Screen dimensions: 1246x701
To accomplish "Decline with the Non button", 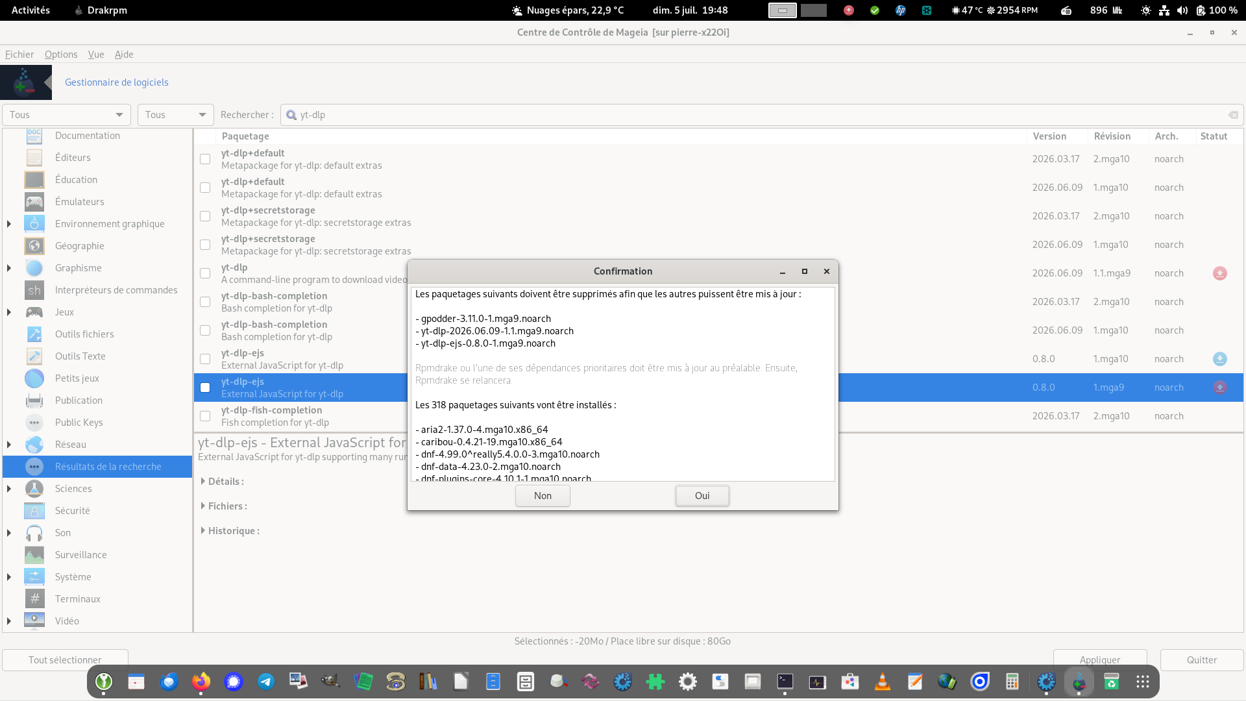I will 543,496.
